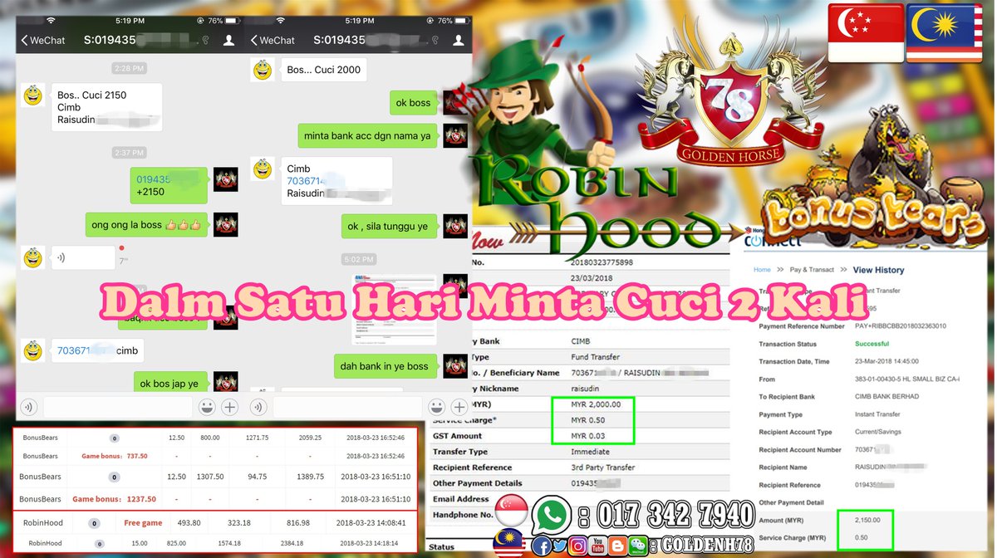
Task: Open the Blogger icon
Action: 617,546
